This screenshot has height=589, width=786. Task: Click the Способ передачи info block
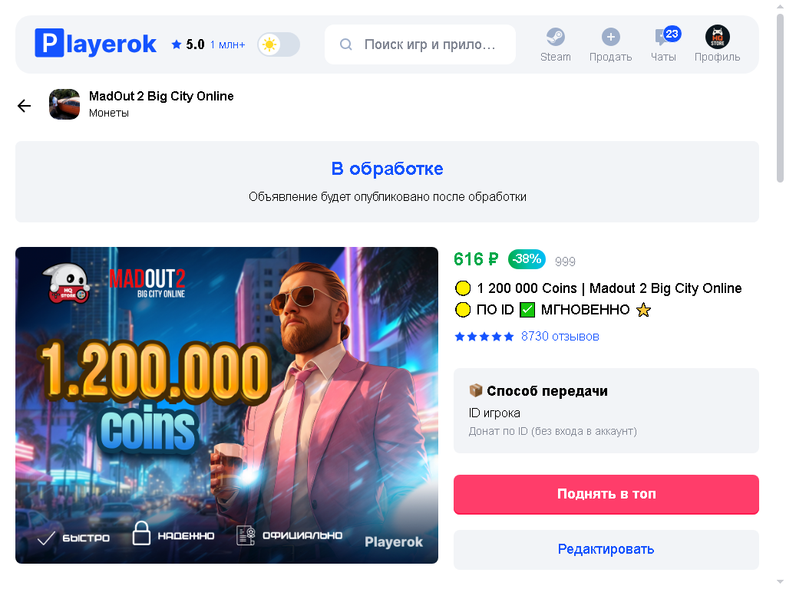click(x=606, y=411)
